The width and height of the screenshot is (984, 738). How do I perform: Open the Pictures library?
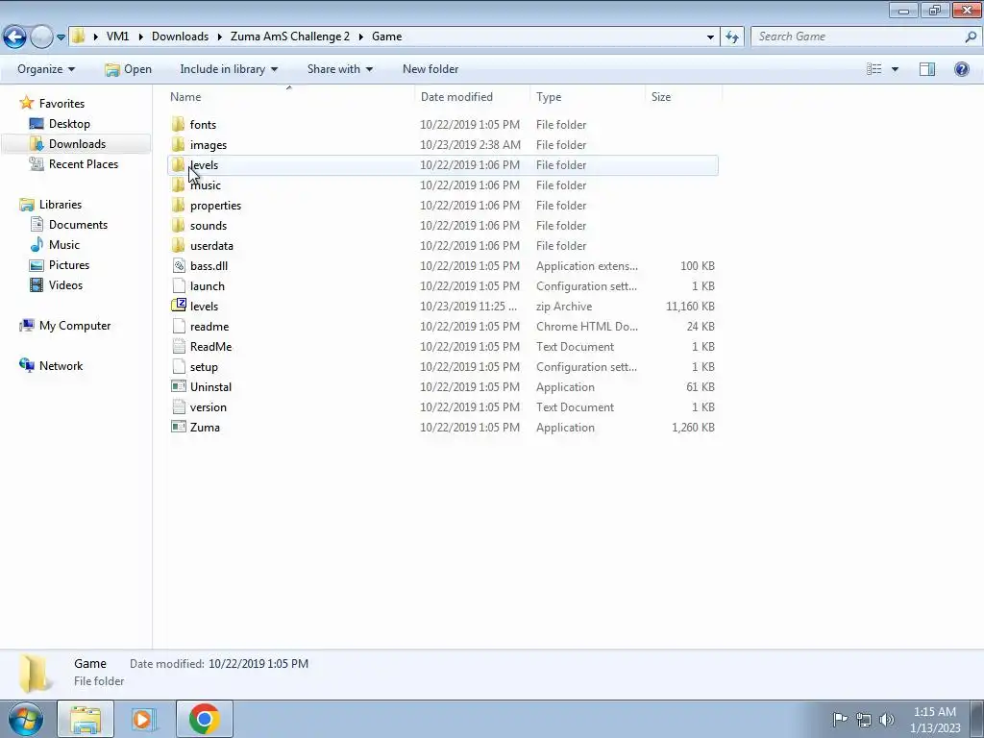click(69, 265)
